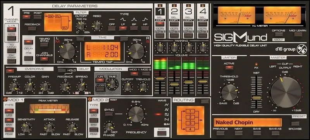
Task: Open the MOD 1 gear settings icon
Action: [5, 100]
